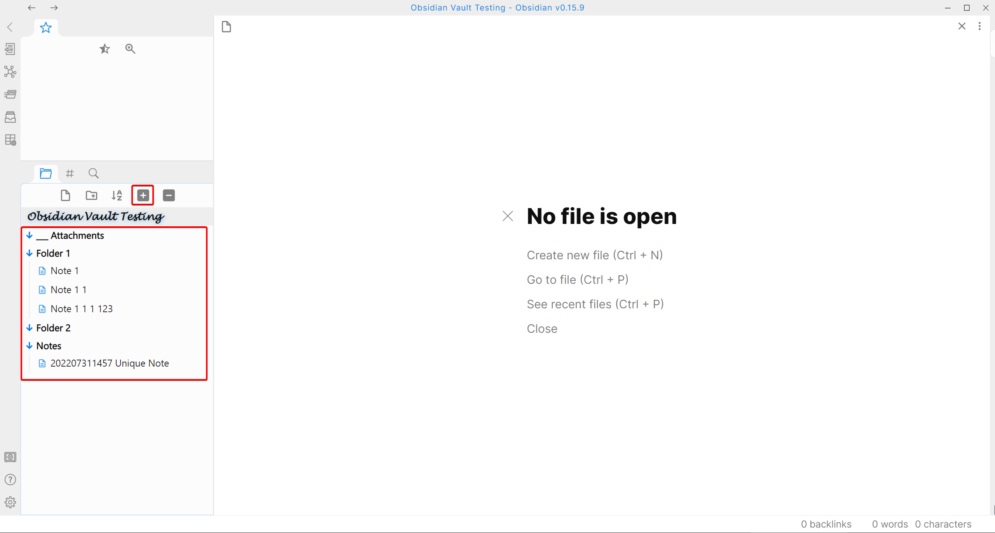Click Create new file link
Screen dimensions: 995x533
pyautogui.click(x=594, y=255)
